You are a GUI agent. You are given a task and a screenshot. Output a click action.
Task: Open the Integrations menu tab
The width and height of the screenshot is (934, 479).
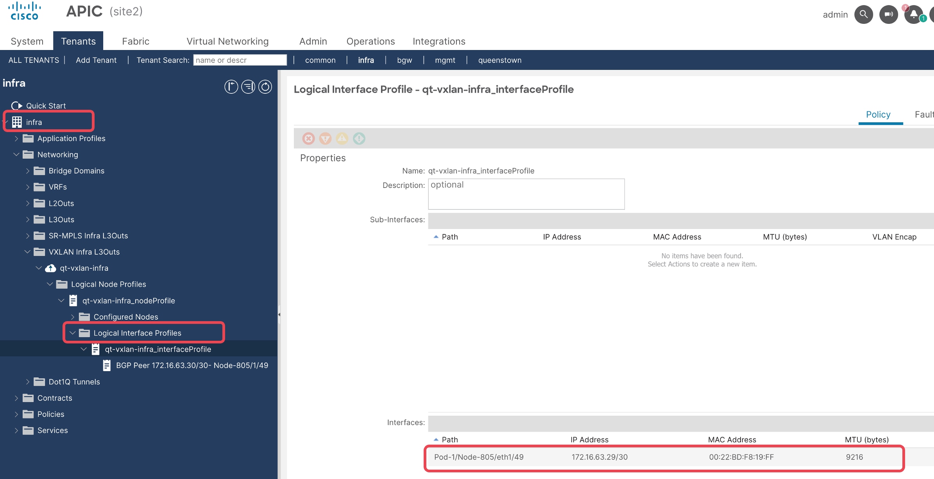[x=439, y=41]
